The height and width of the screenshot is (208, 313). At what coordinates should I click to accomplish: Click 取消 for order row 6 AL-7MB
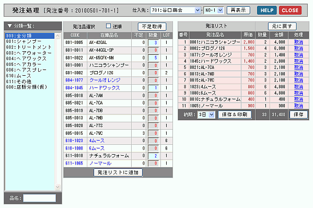point(298,74)
